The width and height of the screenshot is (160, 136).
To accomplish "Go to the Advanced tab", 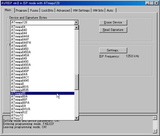I will (x=63, y=11).
